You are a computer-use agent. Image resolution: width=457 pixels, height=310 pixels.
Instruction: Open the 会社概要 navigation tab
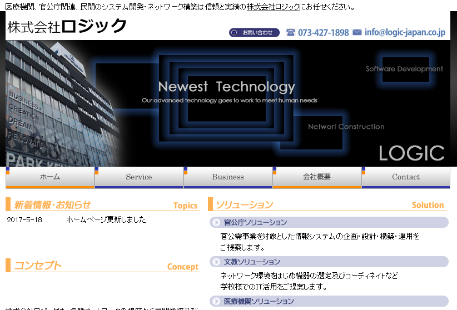pos(317,177)
